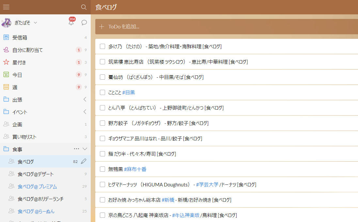The width and height of the screenshot is (358, 222).
Task: Edit the 食べログ list with pencil icon
Action: point(84,161)
